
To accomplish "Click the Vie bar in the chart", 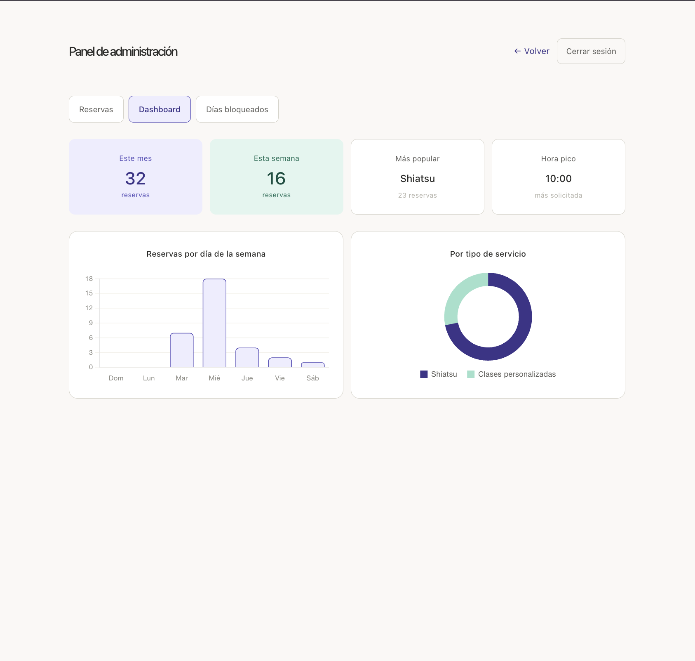I will (280, 362).
